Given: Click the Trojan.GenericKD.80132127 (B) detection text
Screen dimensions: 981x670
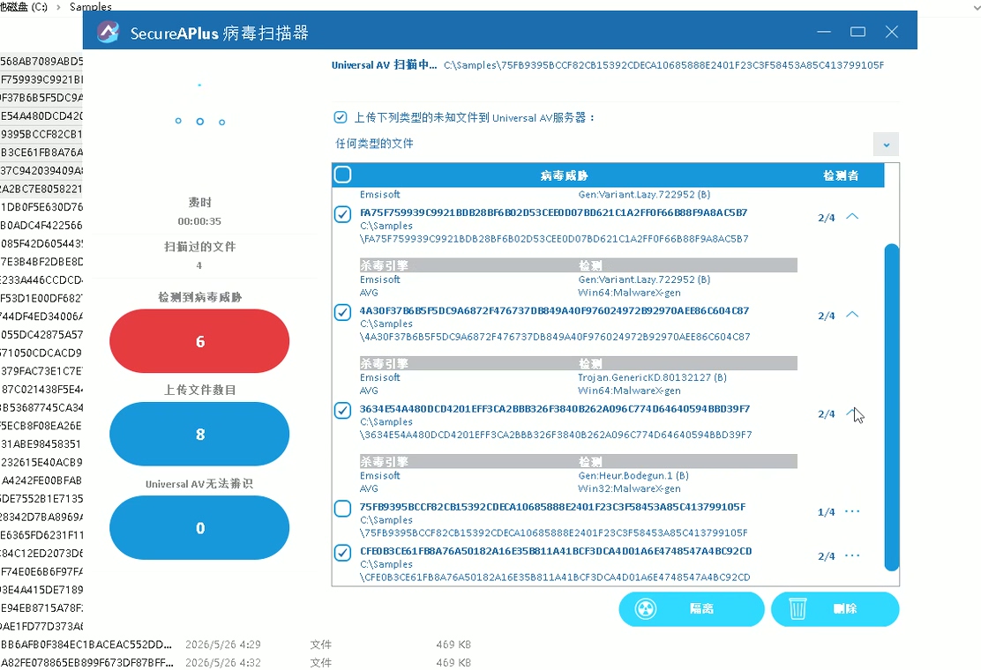Looking at the screenshot, I should tap(652, 377).
